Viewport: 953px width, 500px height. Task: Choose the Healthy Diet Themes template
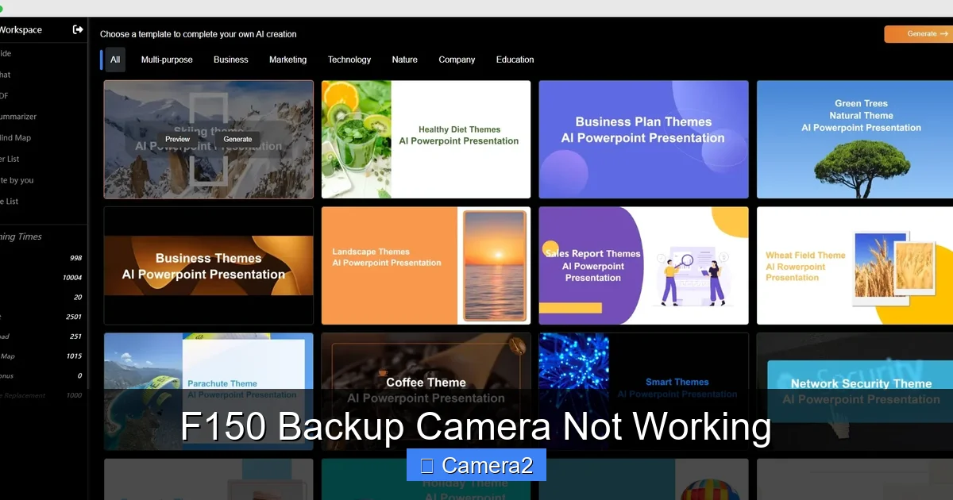[426, 139]
